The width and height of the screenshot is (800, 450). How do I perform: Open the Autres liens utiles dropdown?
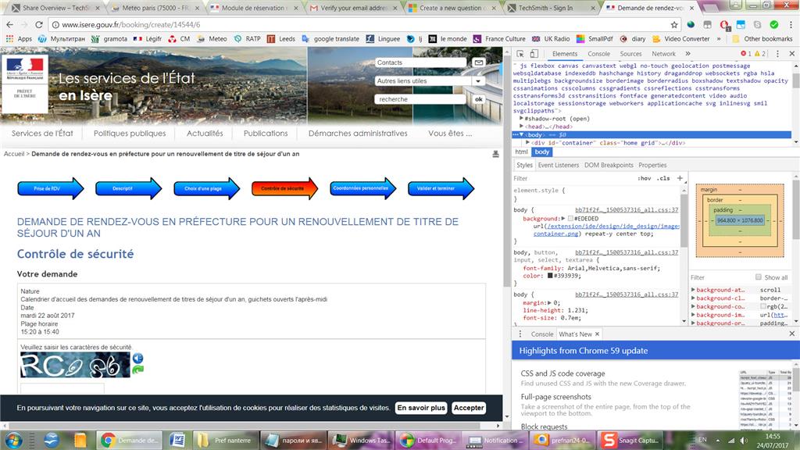478,80
